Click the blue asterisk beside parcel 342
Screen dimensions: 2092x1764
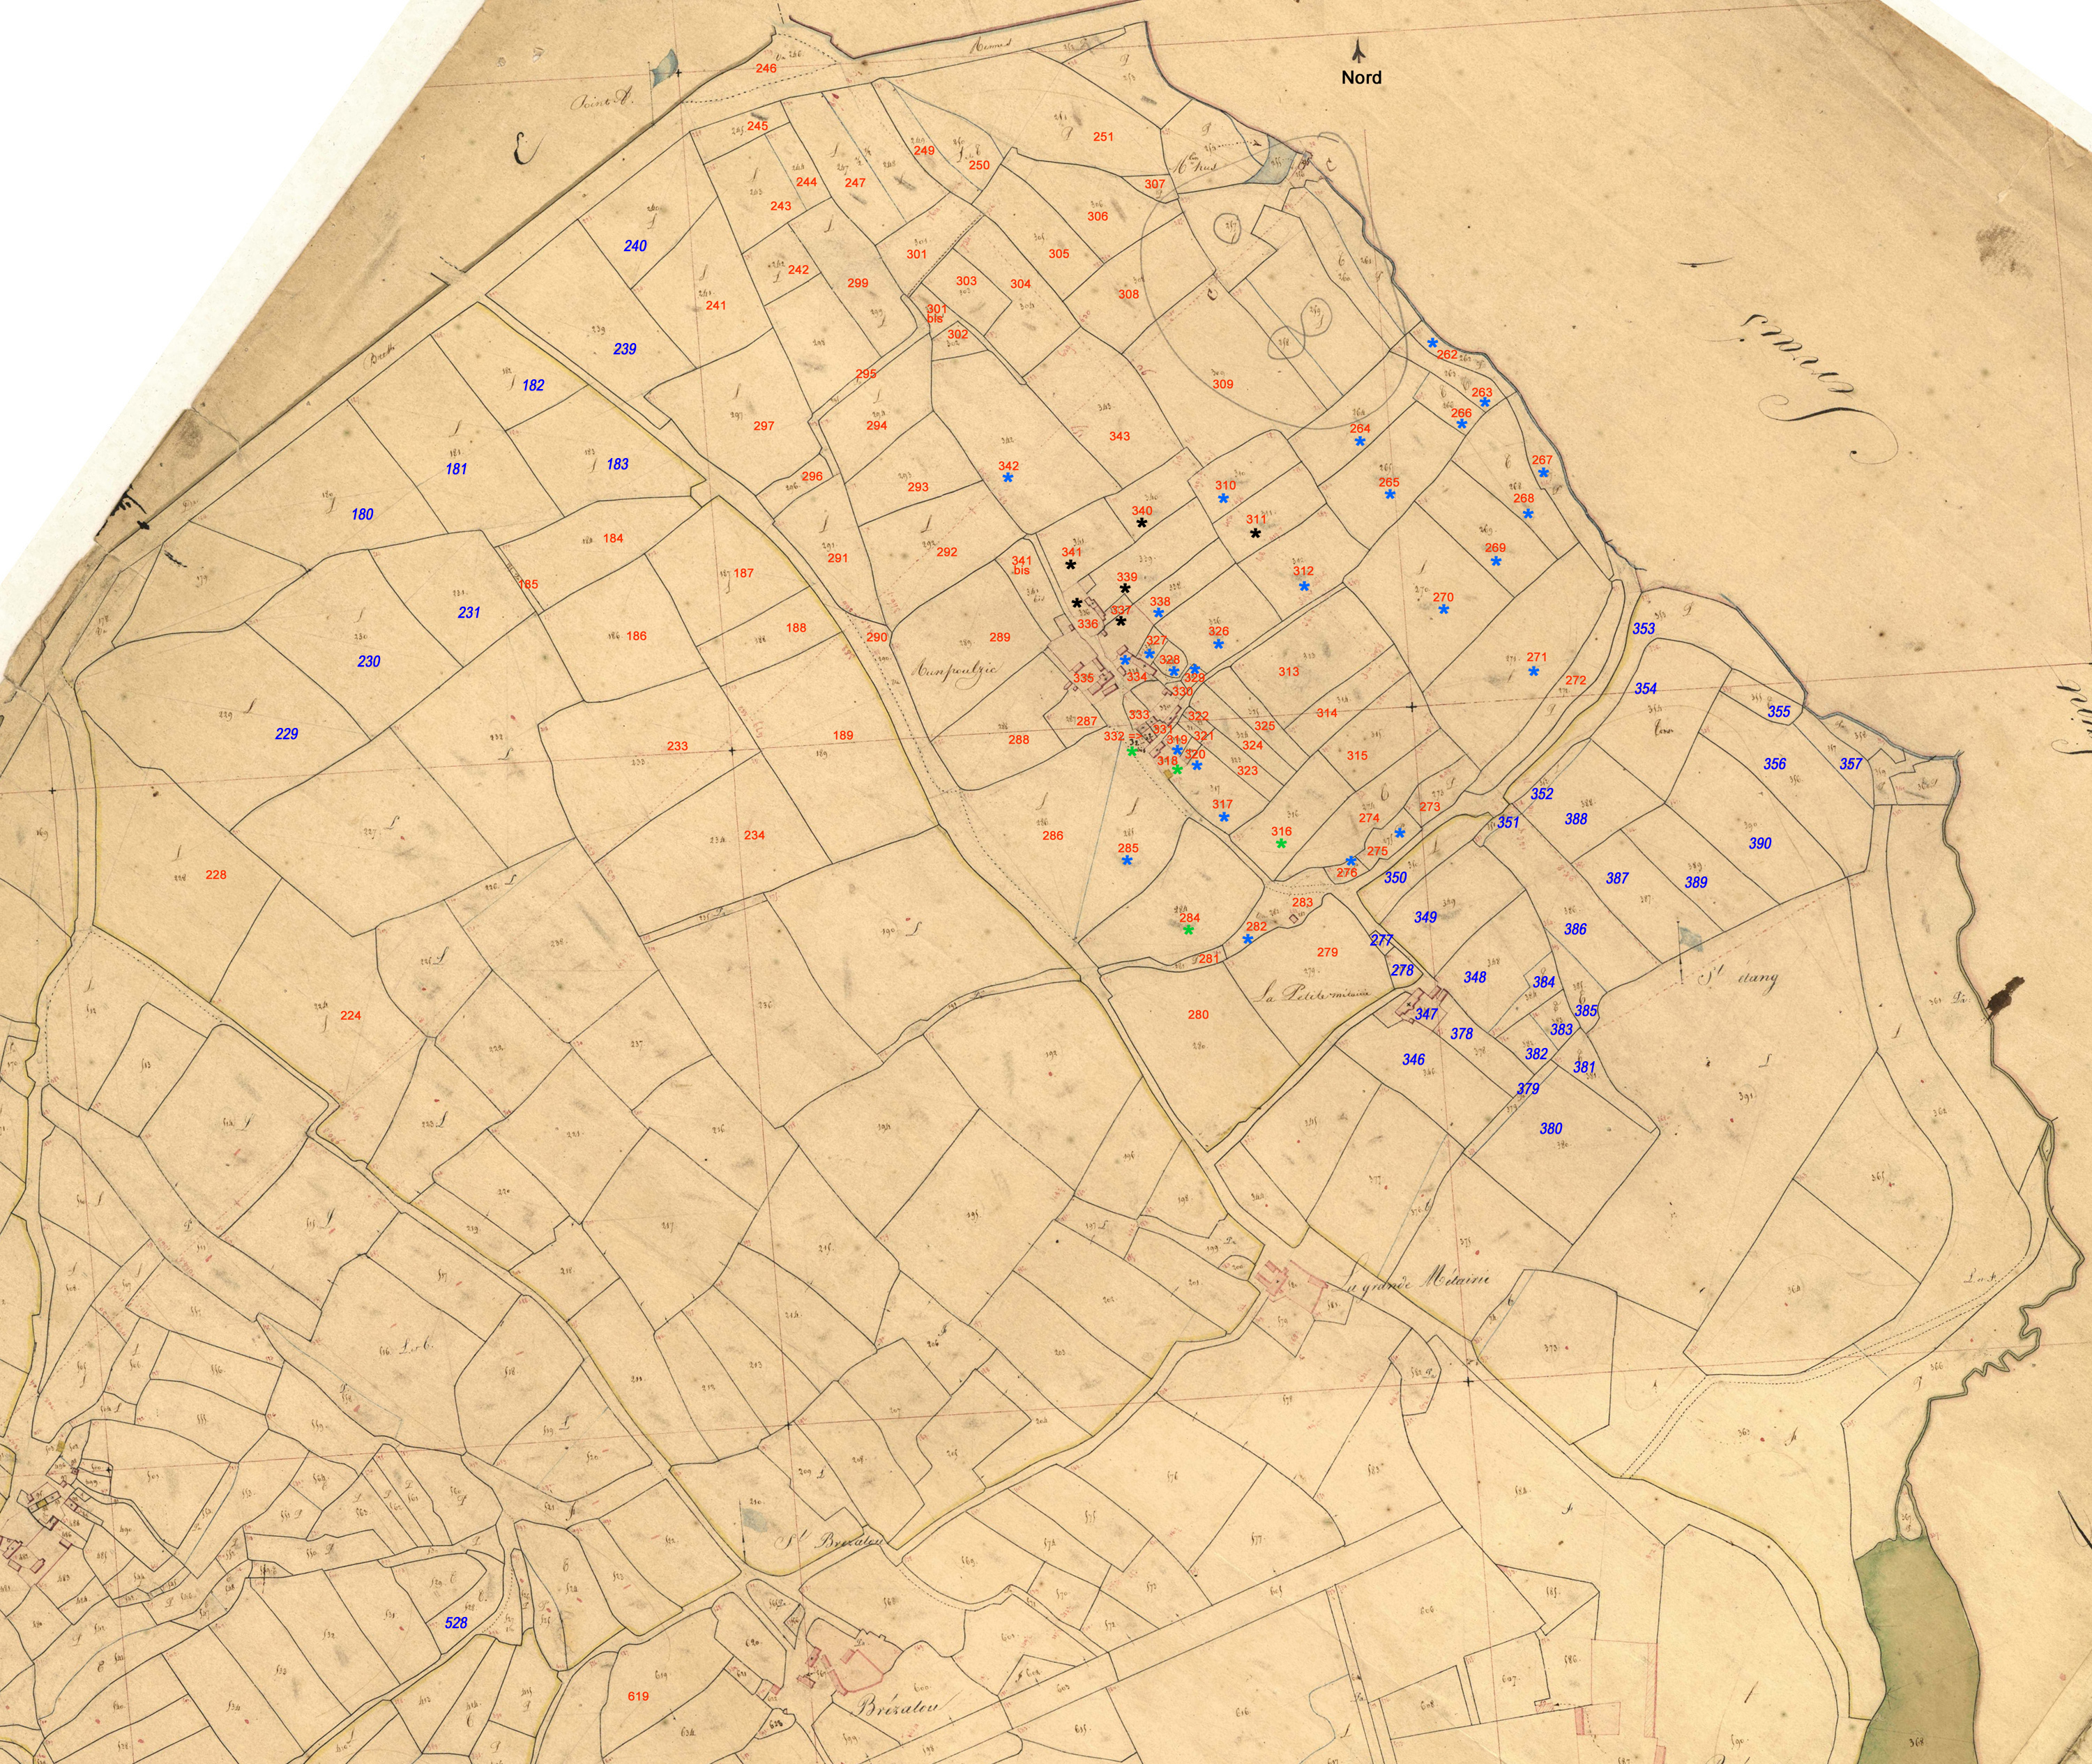click(1008, 478)
